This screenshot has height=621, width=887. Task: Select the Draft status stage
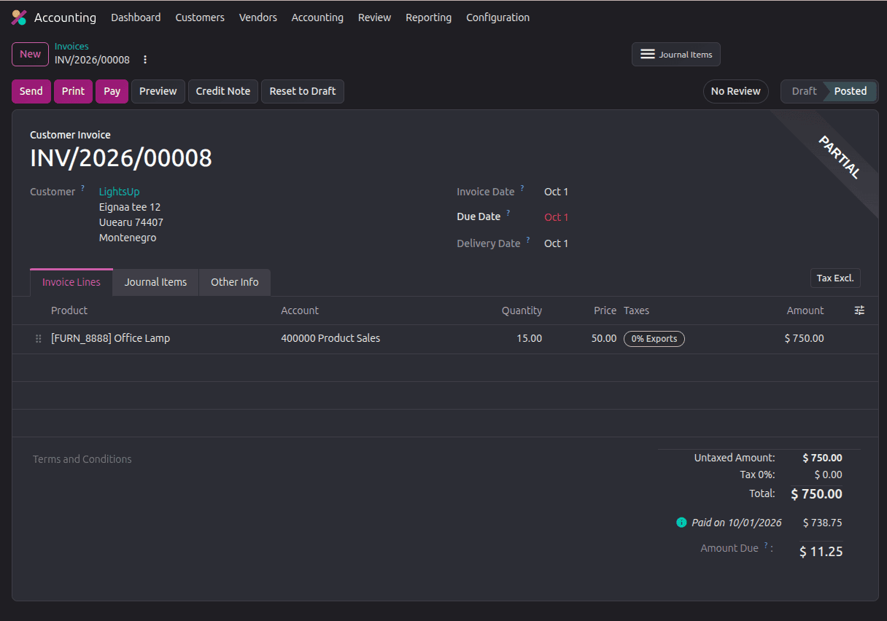[x=804, y=91]
